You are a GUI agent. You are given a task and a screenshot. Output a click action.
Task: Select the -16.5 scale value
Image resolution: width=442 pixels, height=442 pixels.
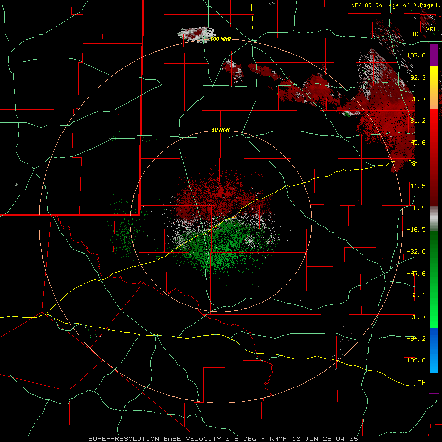(x=416, y=230)
